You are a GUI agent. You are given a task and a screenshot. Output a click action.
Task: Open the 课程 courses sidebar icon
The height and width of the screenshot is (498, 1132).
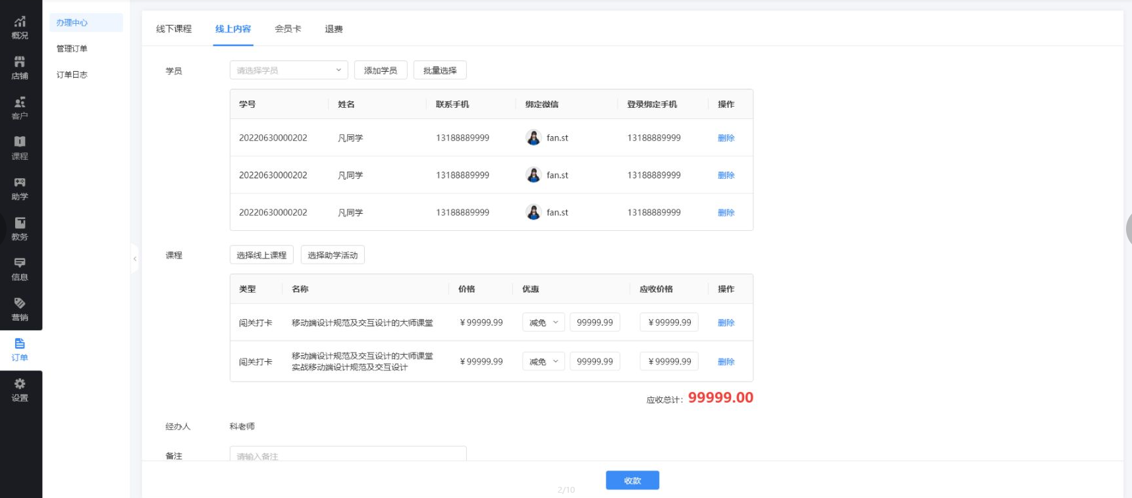20,148
